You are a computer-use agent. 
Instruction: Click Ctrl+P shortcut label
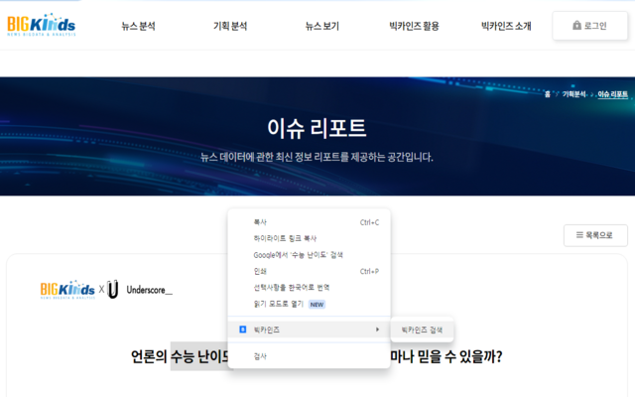coord(369,271)
